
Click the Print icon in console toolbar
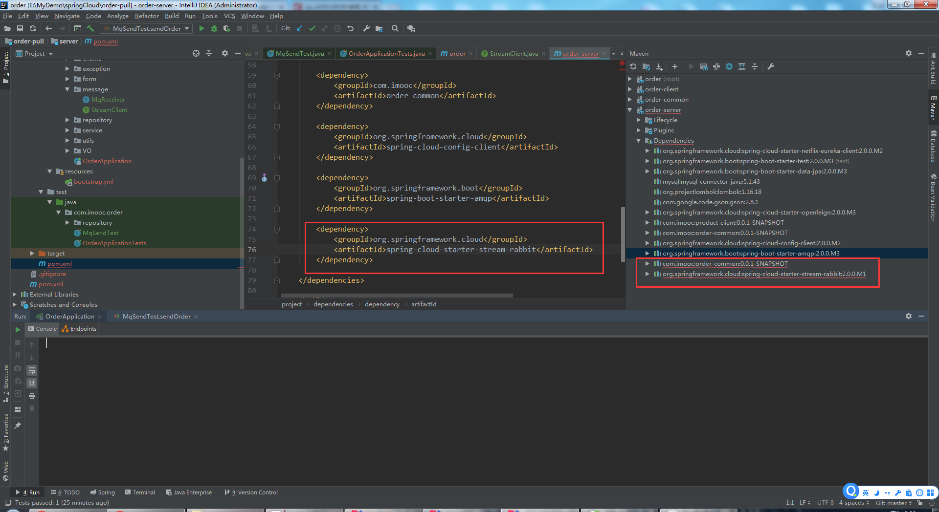pos(32,396)
